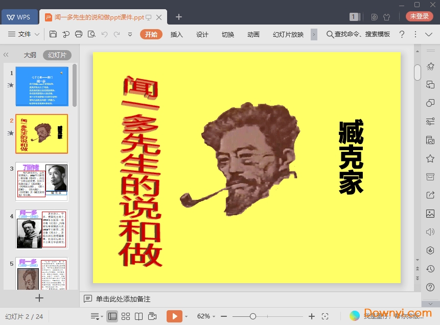Collapse the slide thumbnail panel with « arrow
This screenshot has width=440, height=325.
coord(6,55)
